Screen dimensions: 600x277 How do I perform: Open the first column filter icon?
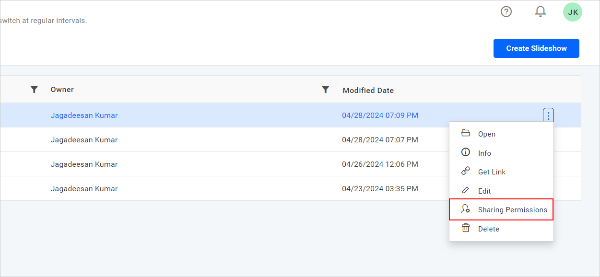click(x=34, y=89)
